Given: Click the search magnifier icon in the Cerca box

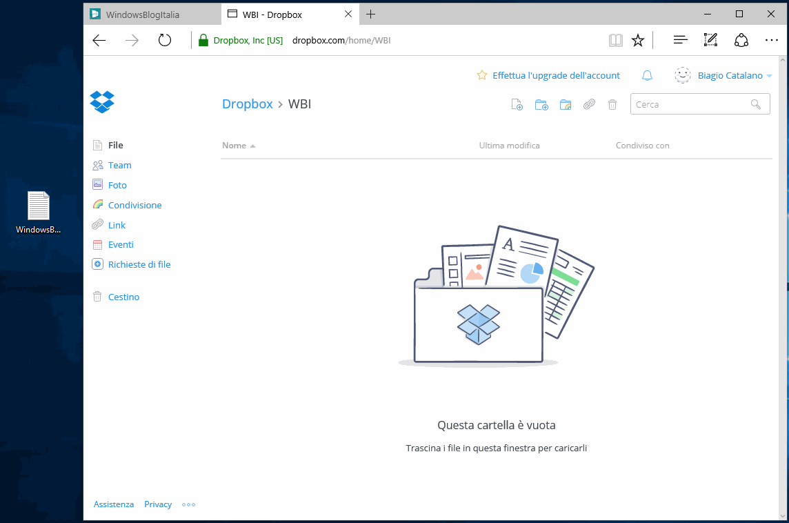Looking at the screenshot, I should pos(756,104).
